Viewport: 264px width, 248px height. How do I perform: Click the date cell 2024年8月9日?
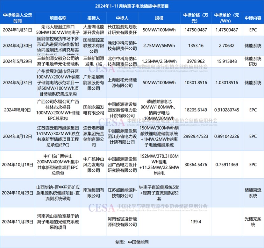tap(17, 110)
